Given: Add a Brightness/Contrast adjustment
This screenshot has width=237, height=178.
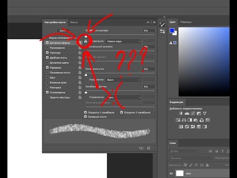Looking at the screenshot, I should (181, 113).
